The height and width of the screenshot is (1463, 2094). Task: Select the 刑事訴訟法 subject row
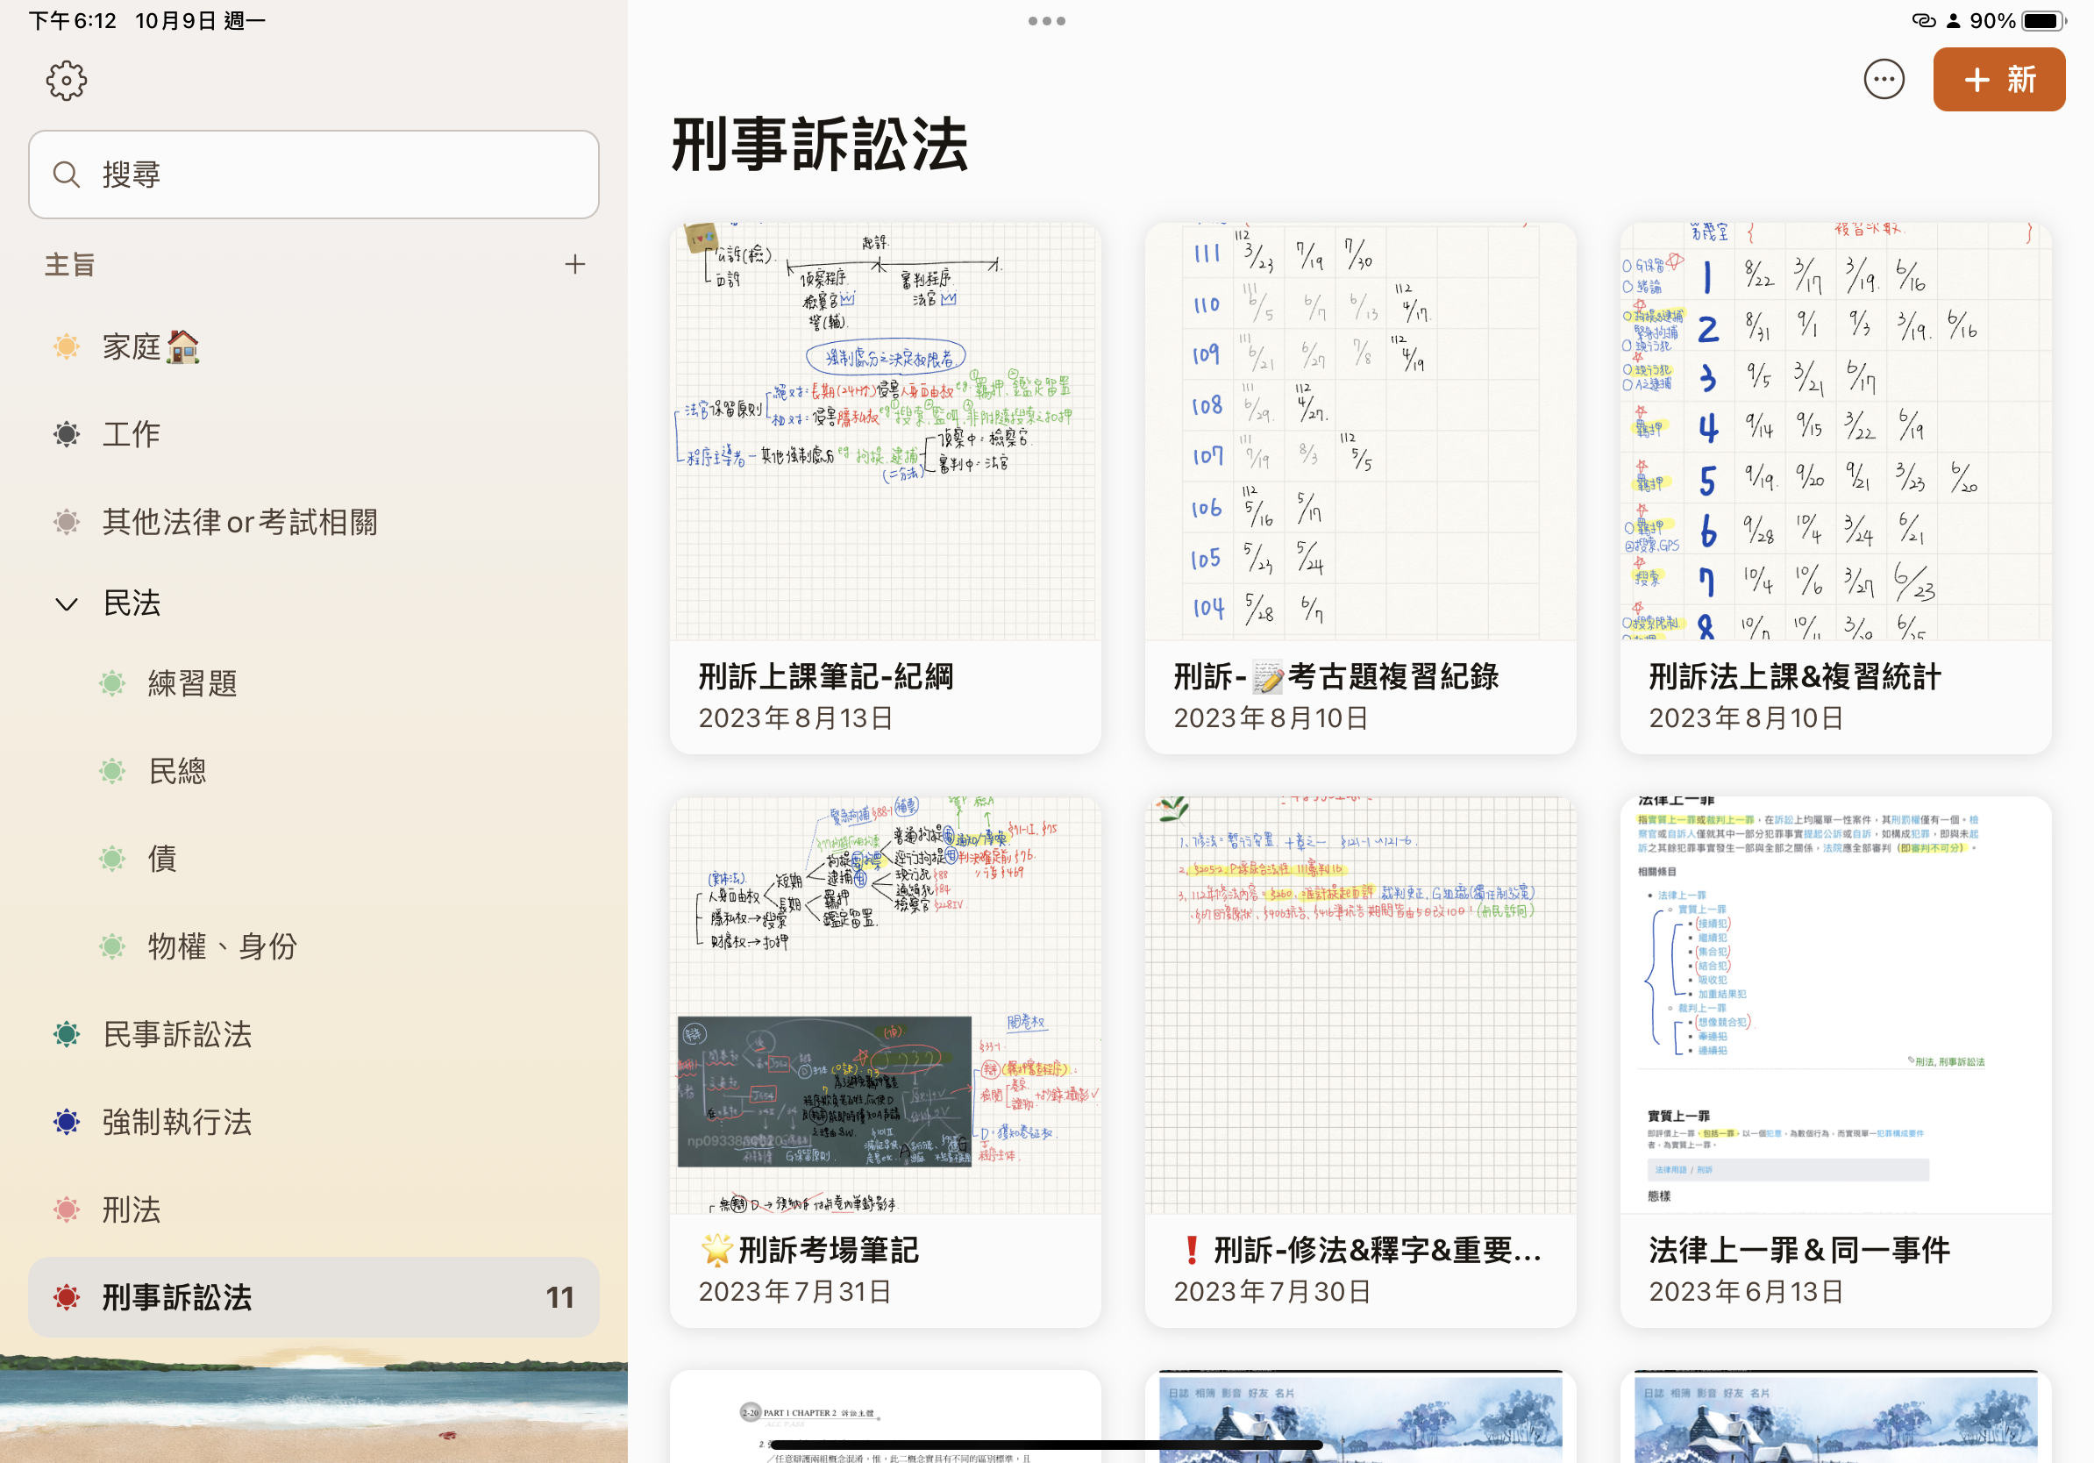(314, 1297)
